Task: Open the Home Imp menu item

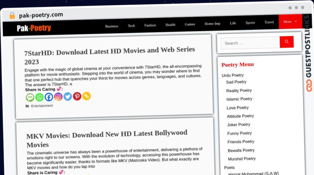Action: click(212, 24)
